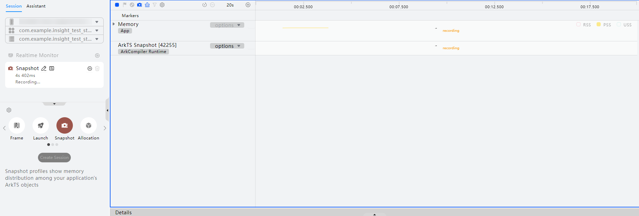The width and height of the screenshot is (639, 216).
Task: Open the Snapshot session details list icon
Action: pyautogui.click(x=52, y=68)
